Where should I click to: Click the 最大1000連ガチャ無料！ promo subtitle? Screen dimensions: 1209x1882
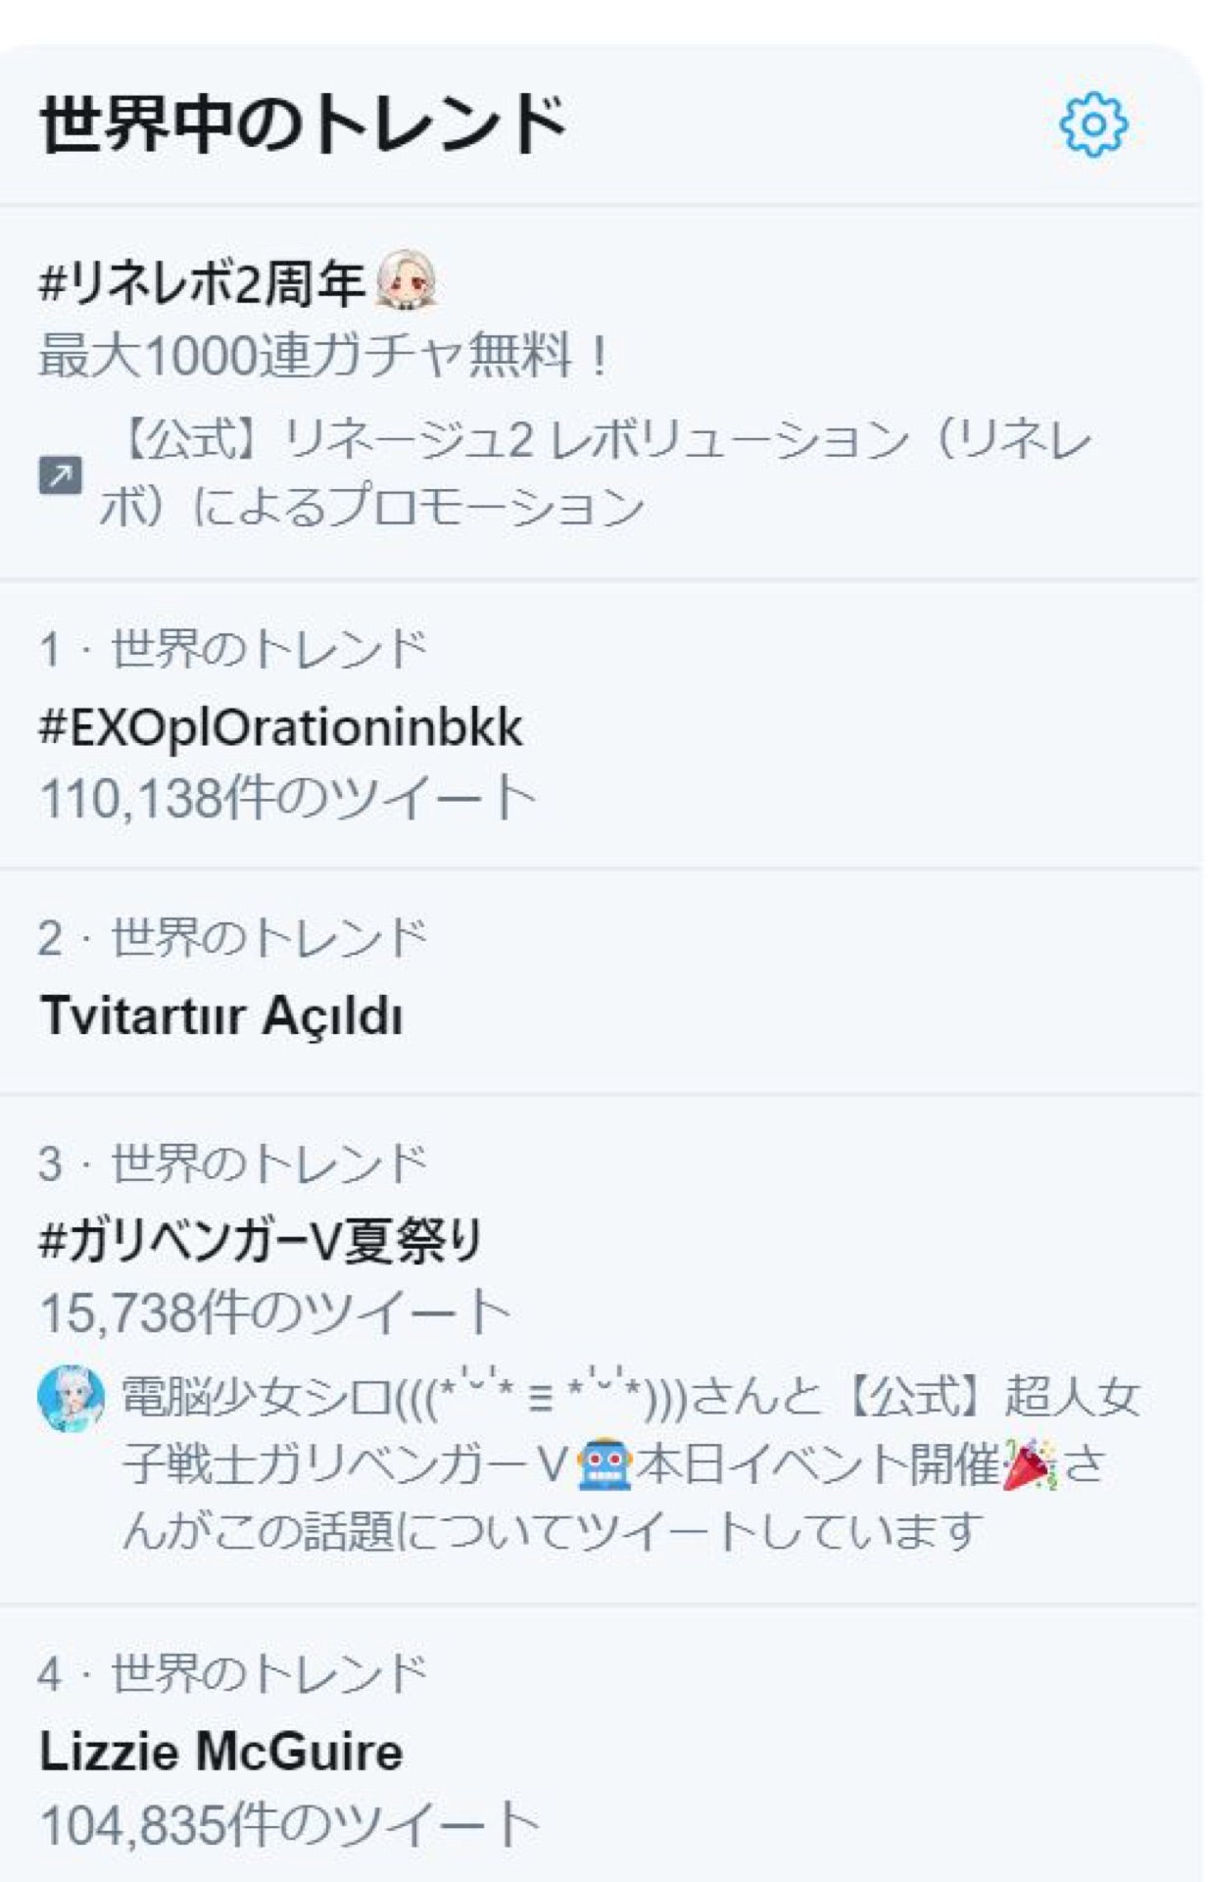coord(325,355)
